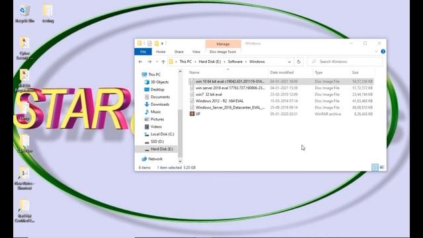Click navigation pane scroll up arrow
423x238 pixels.
[180, 71]
